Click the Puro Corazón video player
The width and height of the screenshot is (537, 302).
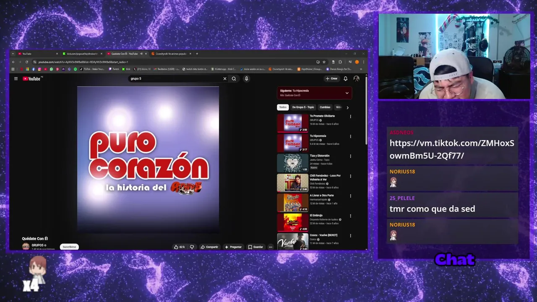(x=148, y=159)
